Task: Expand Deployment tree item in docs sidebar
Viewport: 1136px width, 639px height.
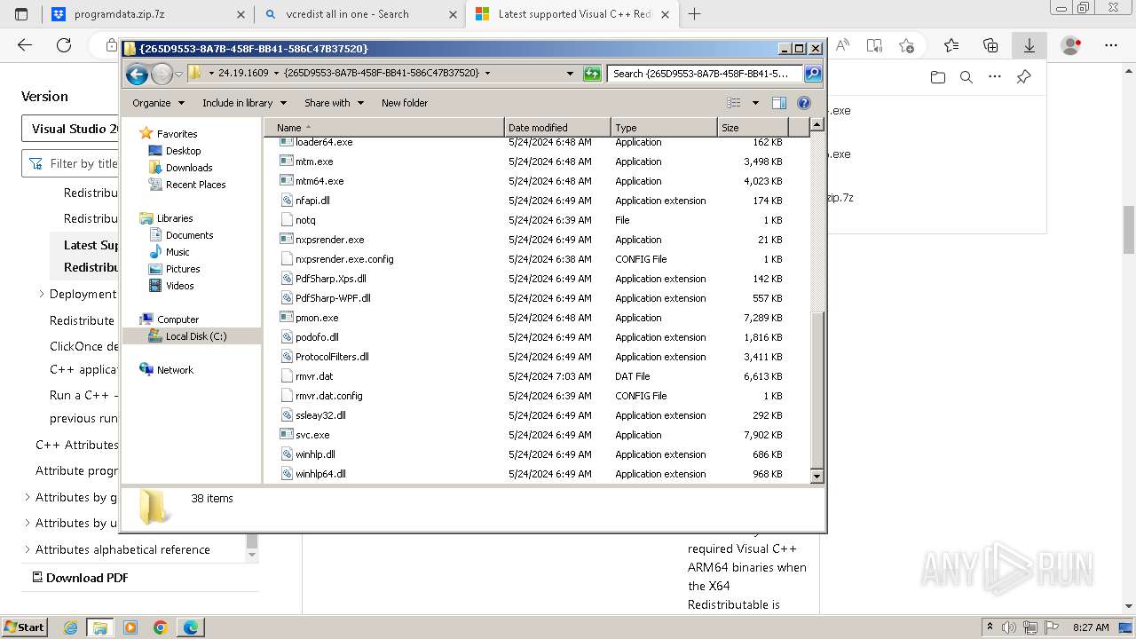Action: pos(42,294)
